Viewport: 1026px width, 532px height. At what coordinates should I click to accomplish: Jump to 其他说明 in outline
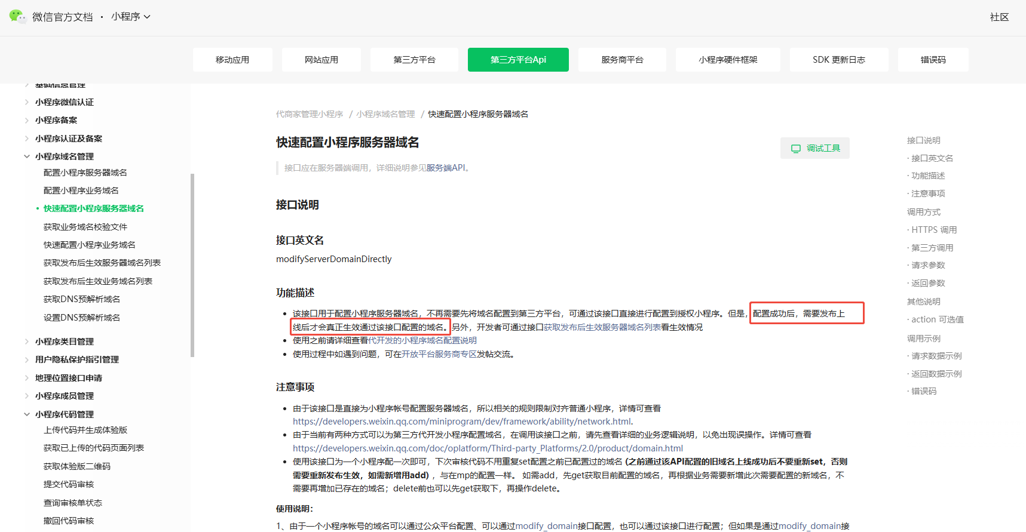[x=924, y=302]
